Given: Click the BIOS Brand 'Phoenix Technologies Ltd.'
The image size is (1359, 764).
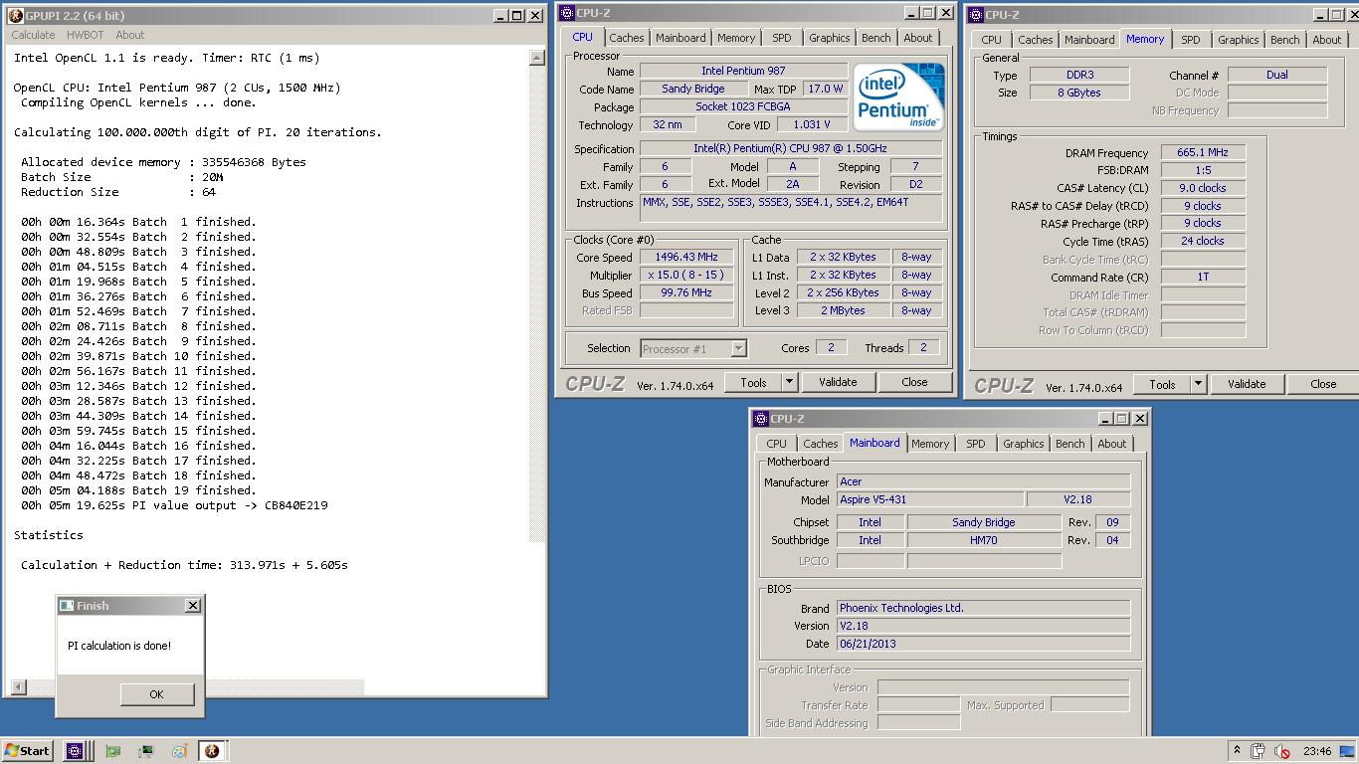Looking at the screenshot, I should pos(983,608).
